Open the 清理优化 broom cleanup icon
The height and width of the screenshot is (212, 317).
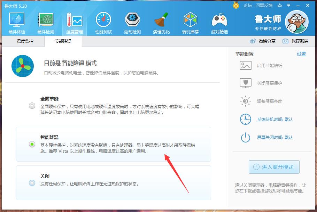161,19
